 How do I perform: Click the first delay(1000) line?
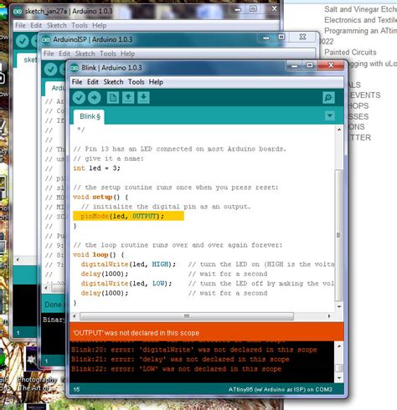click(105, 274)
